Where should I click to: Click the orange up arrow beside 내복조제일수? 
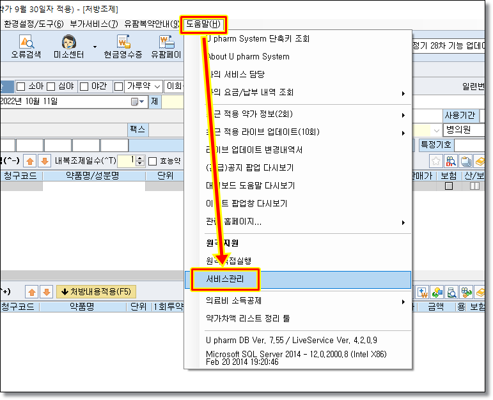pyautogui.click(x=29, y=161)
